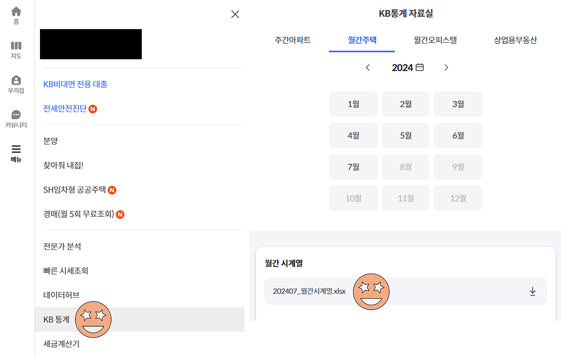Viewport: 561px width, 356px height.
Task: Download the 202407_월간시계열.xlsx file arrow icon
Action: click(x=532, y=291)
